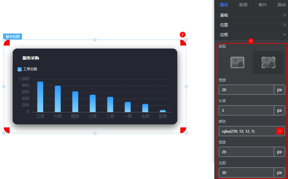The width and height of the screenshot is (288, 179).
Task: Switch to the 事件 tab
Action: 263,5
